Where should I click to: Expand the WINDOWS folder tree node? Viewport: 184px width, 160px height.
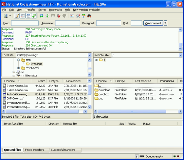[18, 68]
